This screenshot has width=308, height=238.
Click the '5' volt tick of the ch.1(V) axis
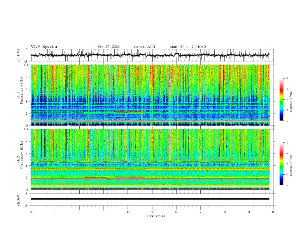27,49
